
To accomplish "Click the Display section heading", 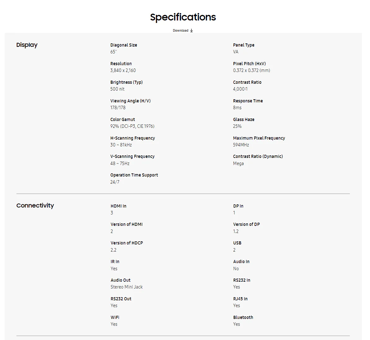I will (x=27, y=45).
